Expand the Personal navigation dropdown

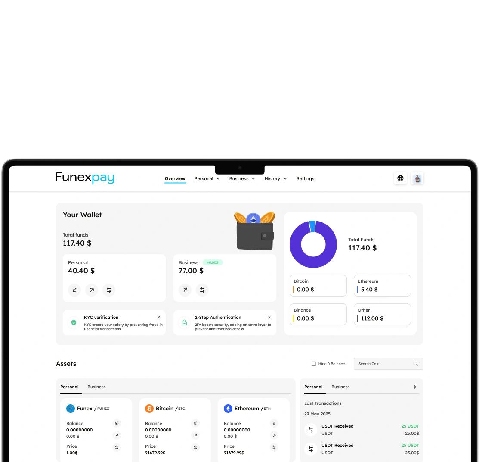pos(207,179)
